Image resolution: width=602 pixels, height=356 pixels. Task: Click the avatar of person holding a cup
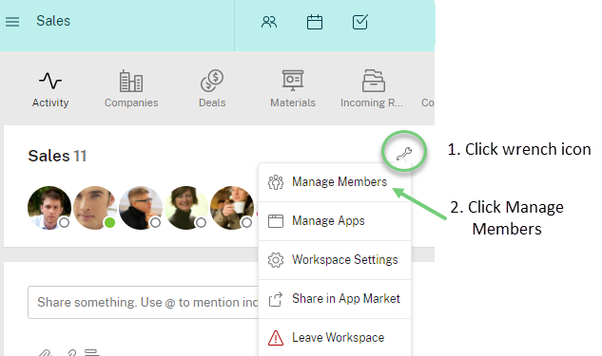coord(232,208)
